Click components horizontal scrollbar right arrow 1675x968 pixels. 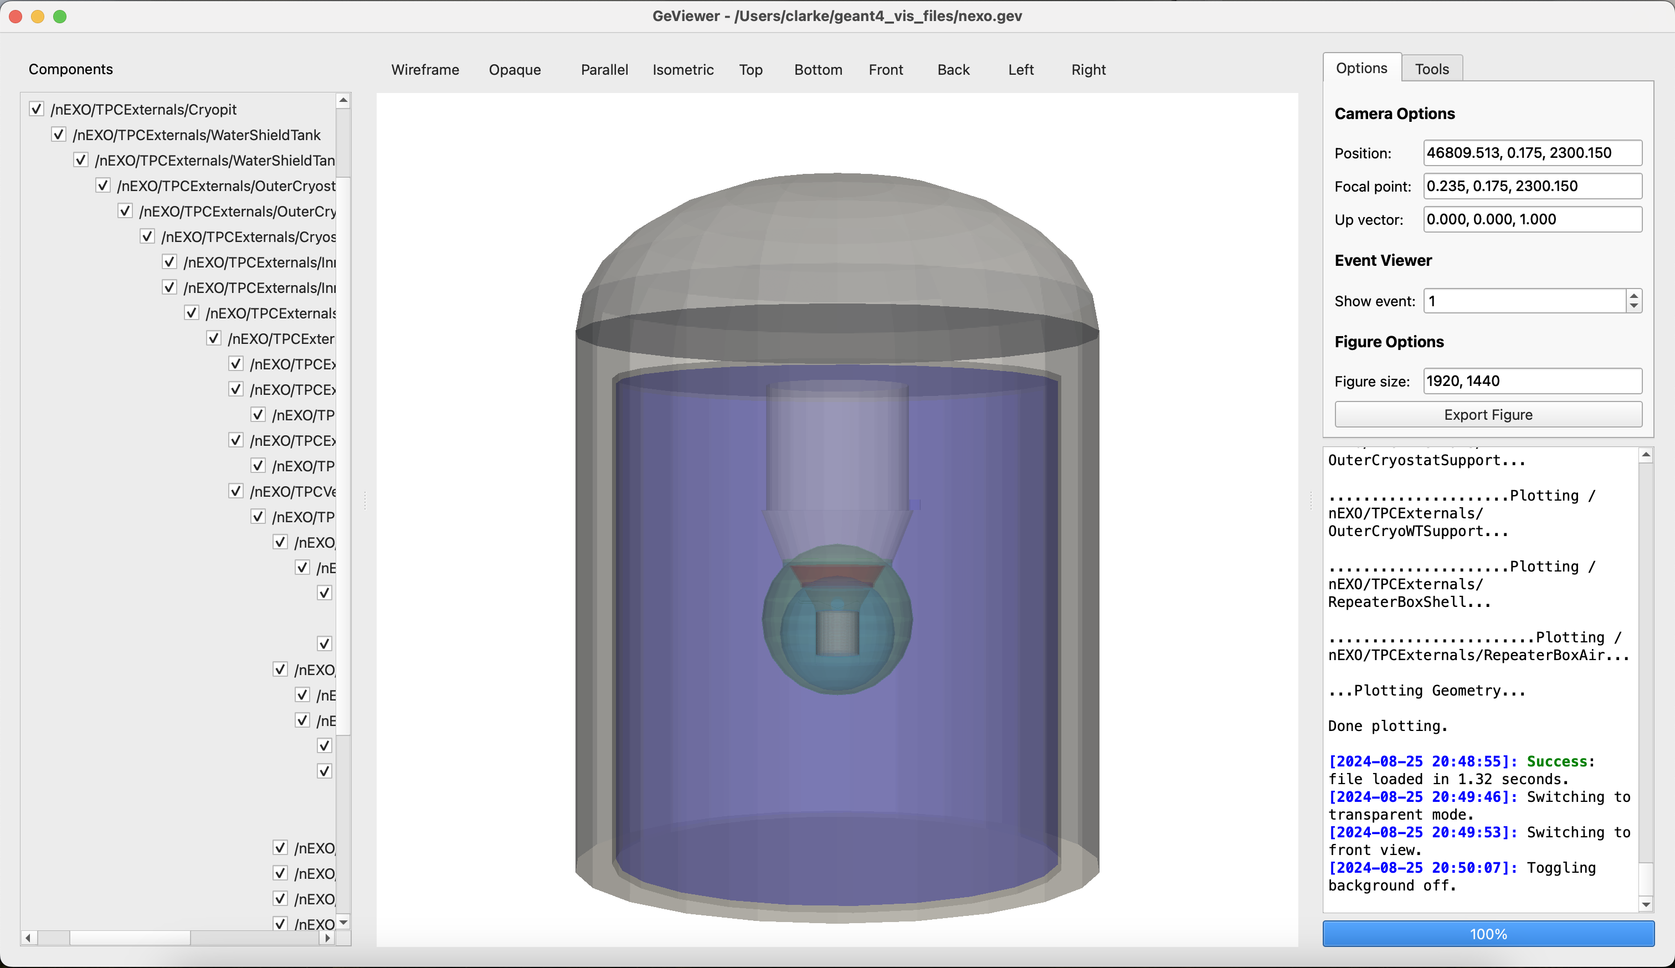coord(327,938)
